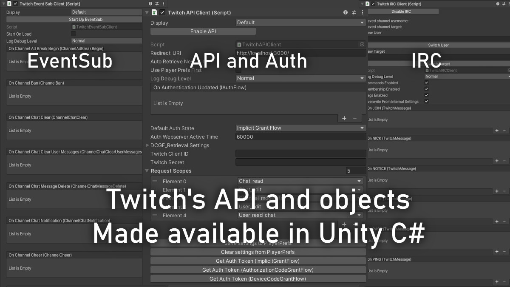This screenshot has height=287, width=510.
Task: Open Element 4 User_read_chat scope dropdown
Action: point(300,215)
